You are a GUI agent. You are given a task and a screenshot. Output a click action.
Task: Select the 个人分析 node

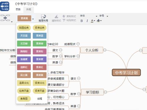[x=92, y=50]
